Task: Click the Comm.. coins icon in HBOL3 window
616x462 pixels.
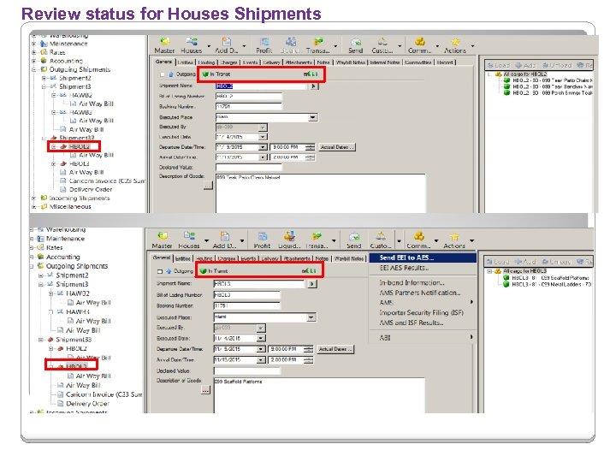Action: (418, 236)
